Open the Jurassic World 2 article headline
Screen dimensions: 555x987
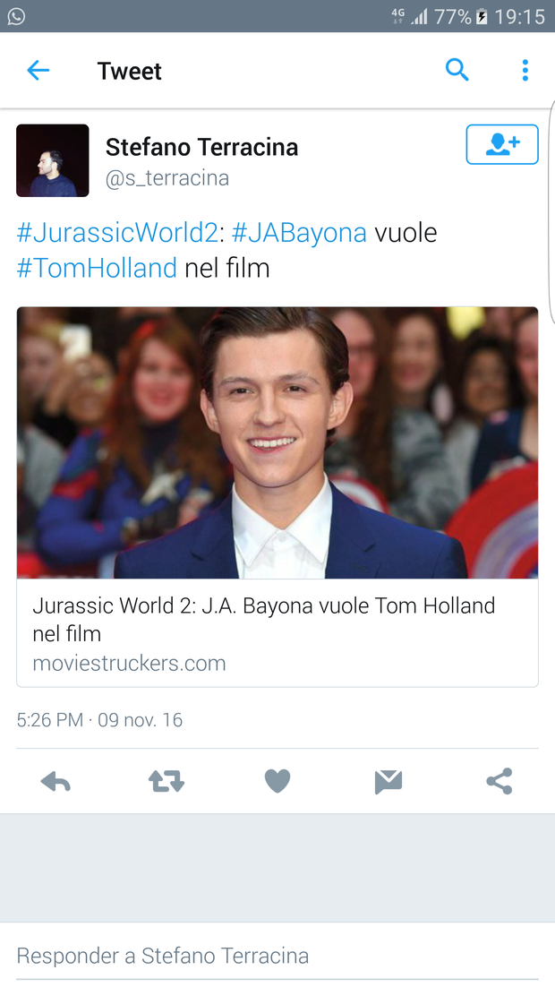pyautogui.click(x=264, y=620)
